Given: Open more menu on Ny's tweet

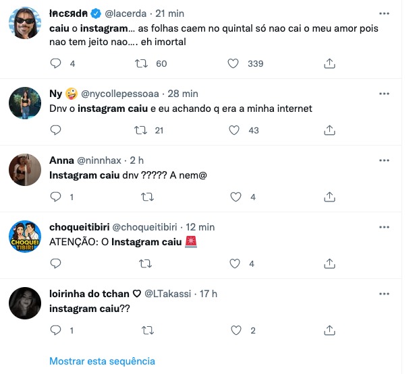Looking at the screenshot, I should (385, 93).
